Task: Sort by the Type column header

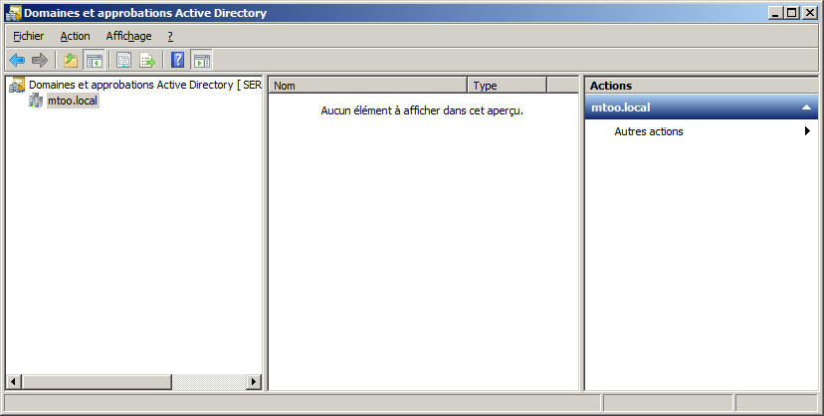Action: 507,86
